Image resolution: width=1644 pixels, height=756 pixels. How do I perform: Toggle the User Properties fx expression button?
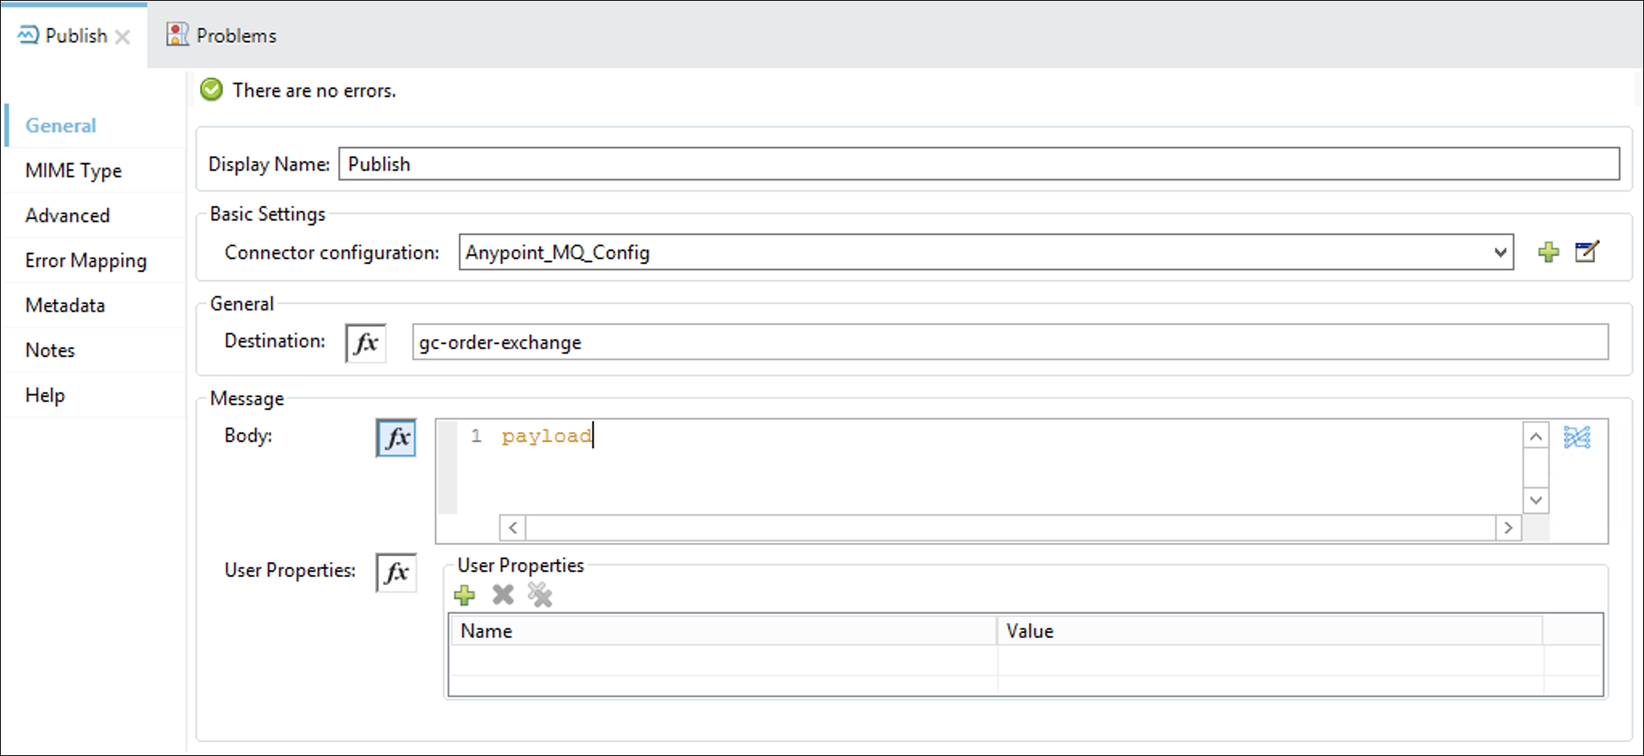tap(396, 572)
